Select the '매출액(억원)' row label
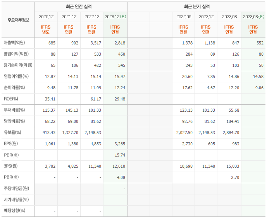The height and width of the screenshot is (218, 267). click(14, 43)
